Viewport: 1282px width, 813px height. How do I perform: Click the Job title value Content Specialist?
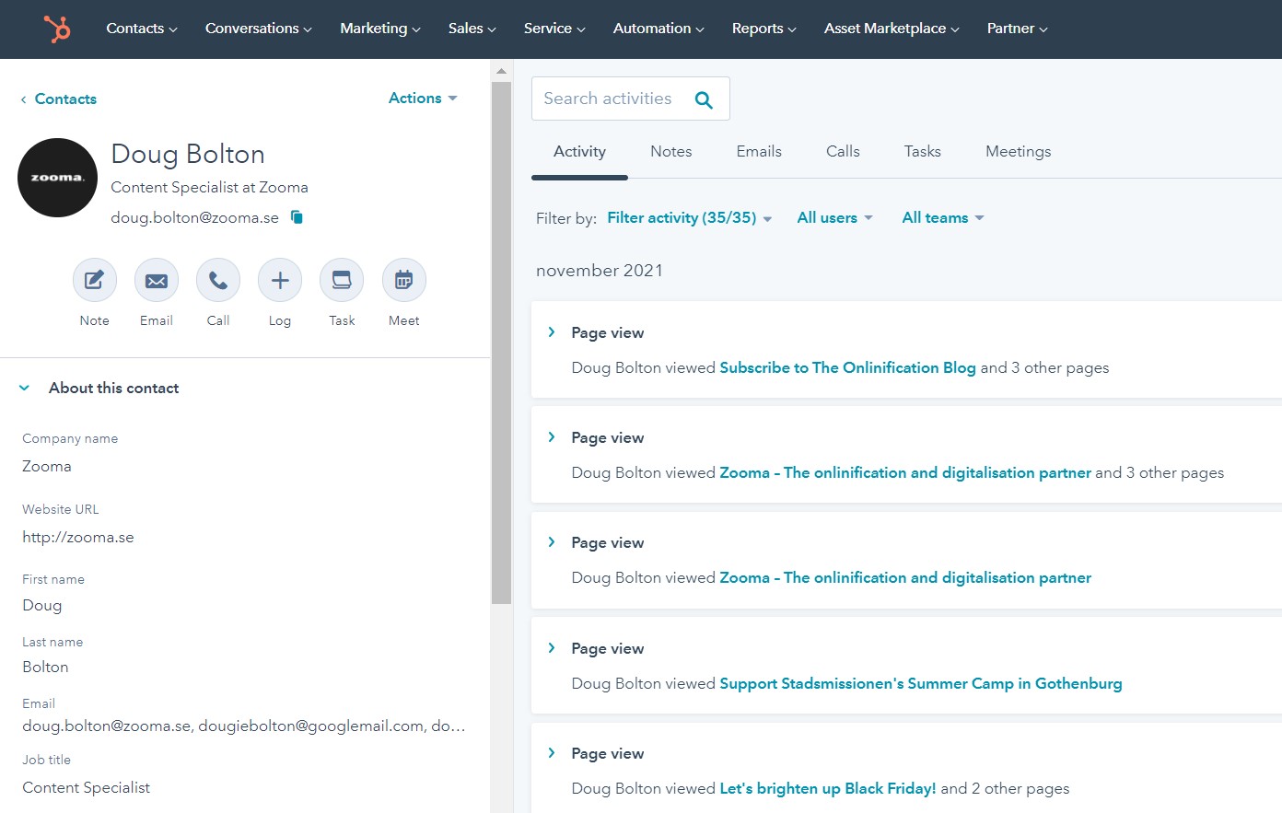click(87, 787)
